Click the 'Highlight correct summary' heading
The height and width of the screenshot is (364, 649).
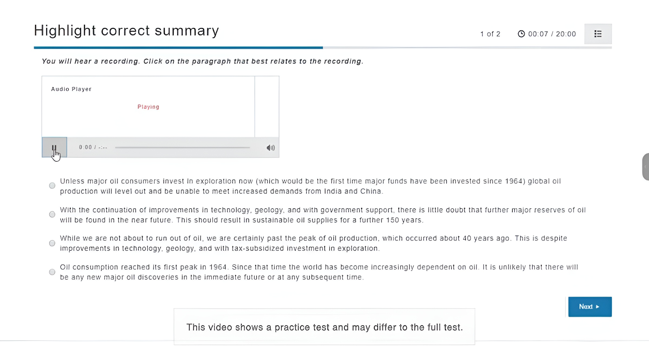[127, 31]
